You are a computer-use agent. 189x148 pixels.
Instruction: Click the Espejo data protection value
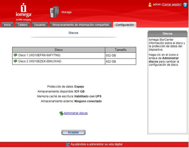[79, 86]
